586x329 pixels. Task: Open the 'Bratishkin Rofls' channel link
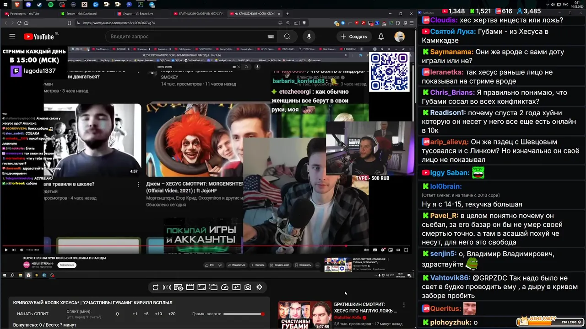click(348, 318)
